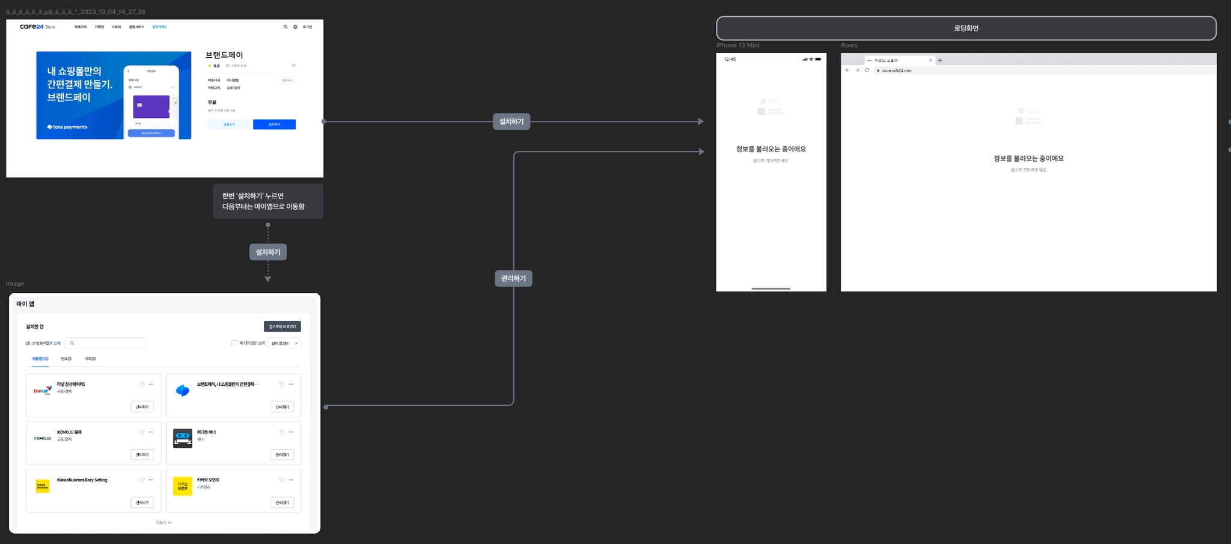Open more options dots on KakaoBusiness card
Viewport: 1231px width, 544px height.
click(x=151, y=480)
